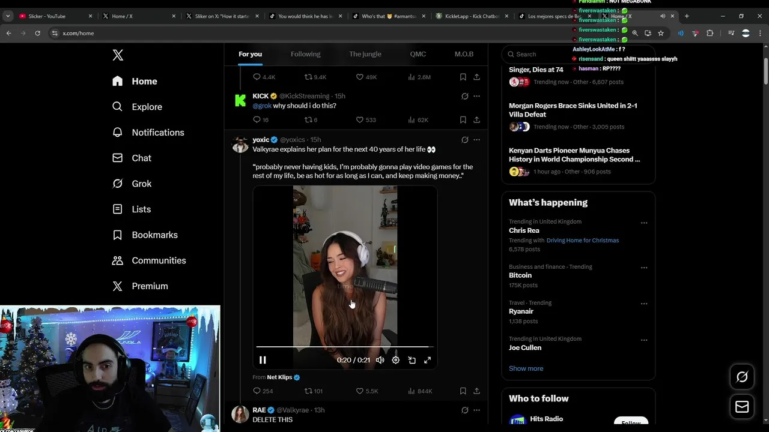Open Bookmarks in the sidebar

(145, 235)
